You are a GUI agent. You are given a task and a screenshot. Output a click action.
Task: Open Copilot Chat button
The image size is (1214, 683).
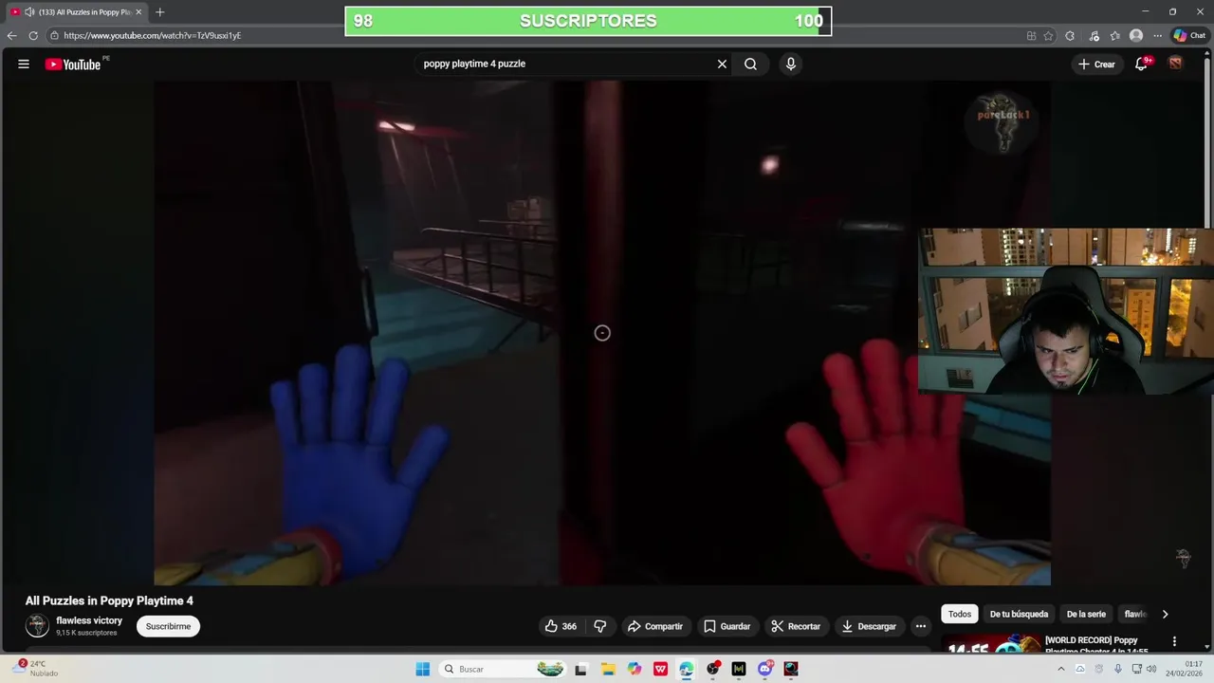[x=1189, y=36]
